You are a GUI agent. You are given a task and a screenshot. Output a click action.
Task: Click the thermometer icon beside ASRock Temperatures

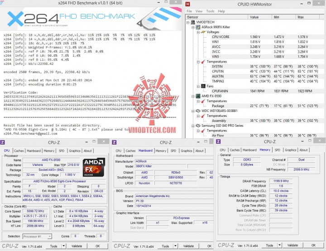pos(203,62)
